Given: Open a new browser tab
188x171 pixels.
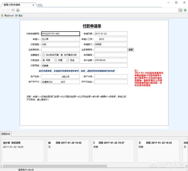Looking at the screenshot, I should point(40,5).
